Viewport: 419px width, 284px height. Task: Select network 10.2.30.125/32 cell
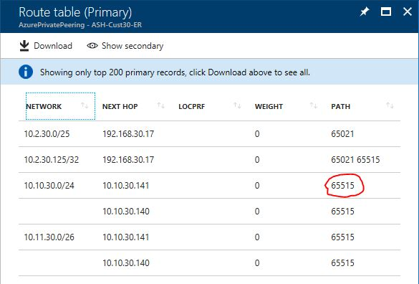pos(52,160)
